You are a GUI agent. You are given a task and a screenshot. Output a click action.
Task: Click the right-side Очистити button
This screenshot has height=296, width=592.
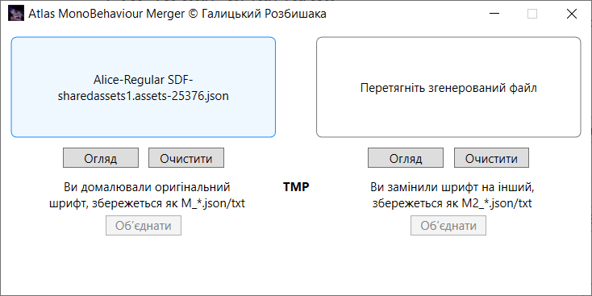(491, 158)
